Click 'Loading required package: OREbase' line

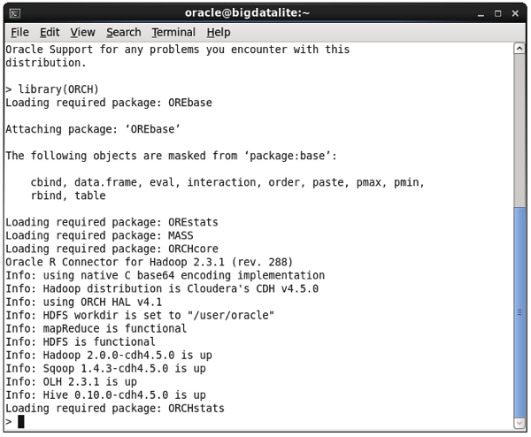(x=109, y=103)
